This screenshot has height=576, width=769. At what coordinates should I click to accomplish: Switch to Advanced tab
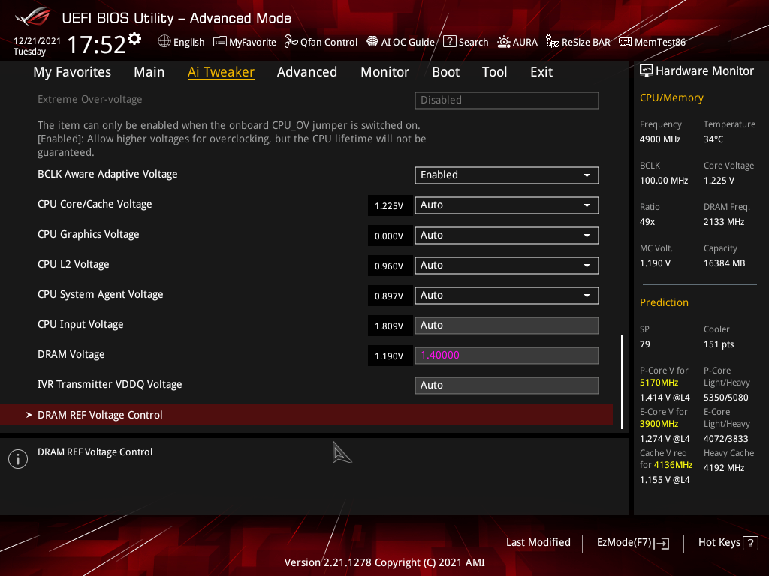[307, 72]
